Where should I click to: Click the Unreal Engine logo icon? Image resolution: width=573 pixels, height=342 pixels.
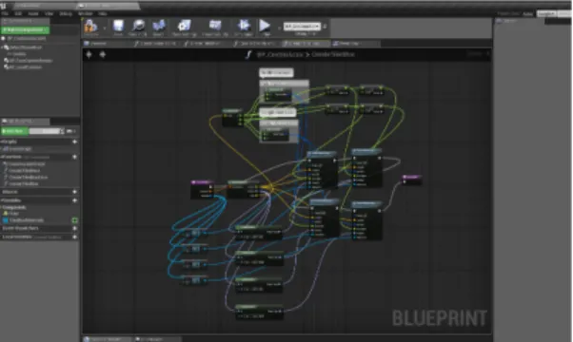(x=3, y=6)
